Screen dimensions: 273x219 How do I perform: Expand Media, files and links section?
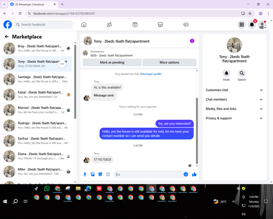(x=234, y=109)
